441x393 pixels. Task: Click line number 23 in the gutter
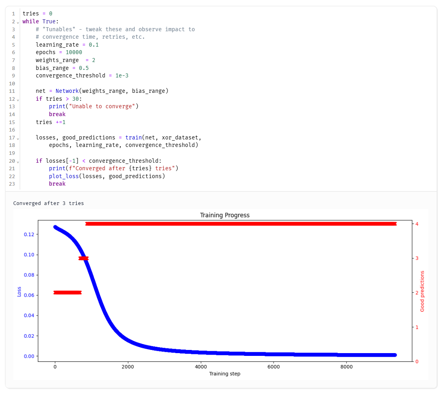12,184
